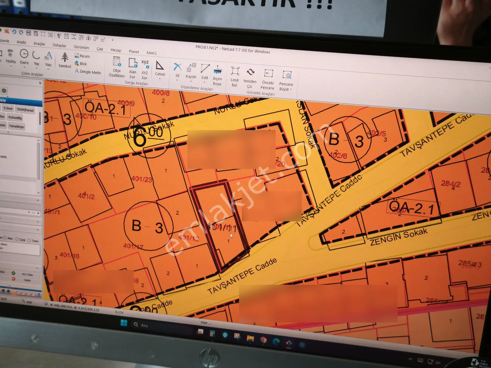Image resolution: width=491 pixels, height=368 pixels.
Task: Click the Undo arrow in quick access toolbar
Action: click(14, 32)
